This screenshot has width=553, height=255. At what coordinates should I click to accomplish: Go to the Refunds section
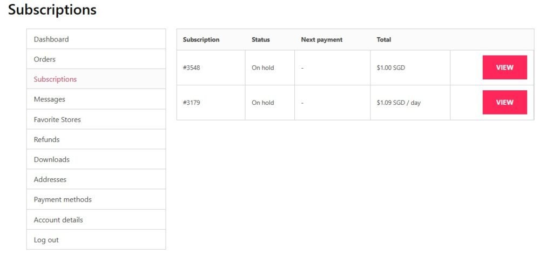click(96, 139)
